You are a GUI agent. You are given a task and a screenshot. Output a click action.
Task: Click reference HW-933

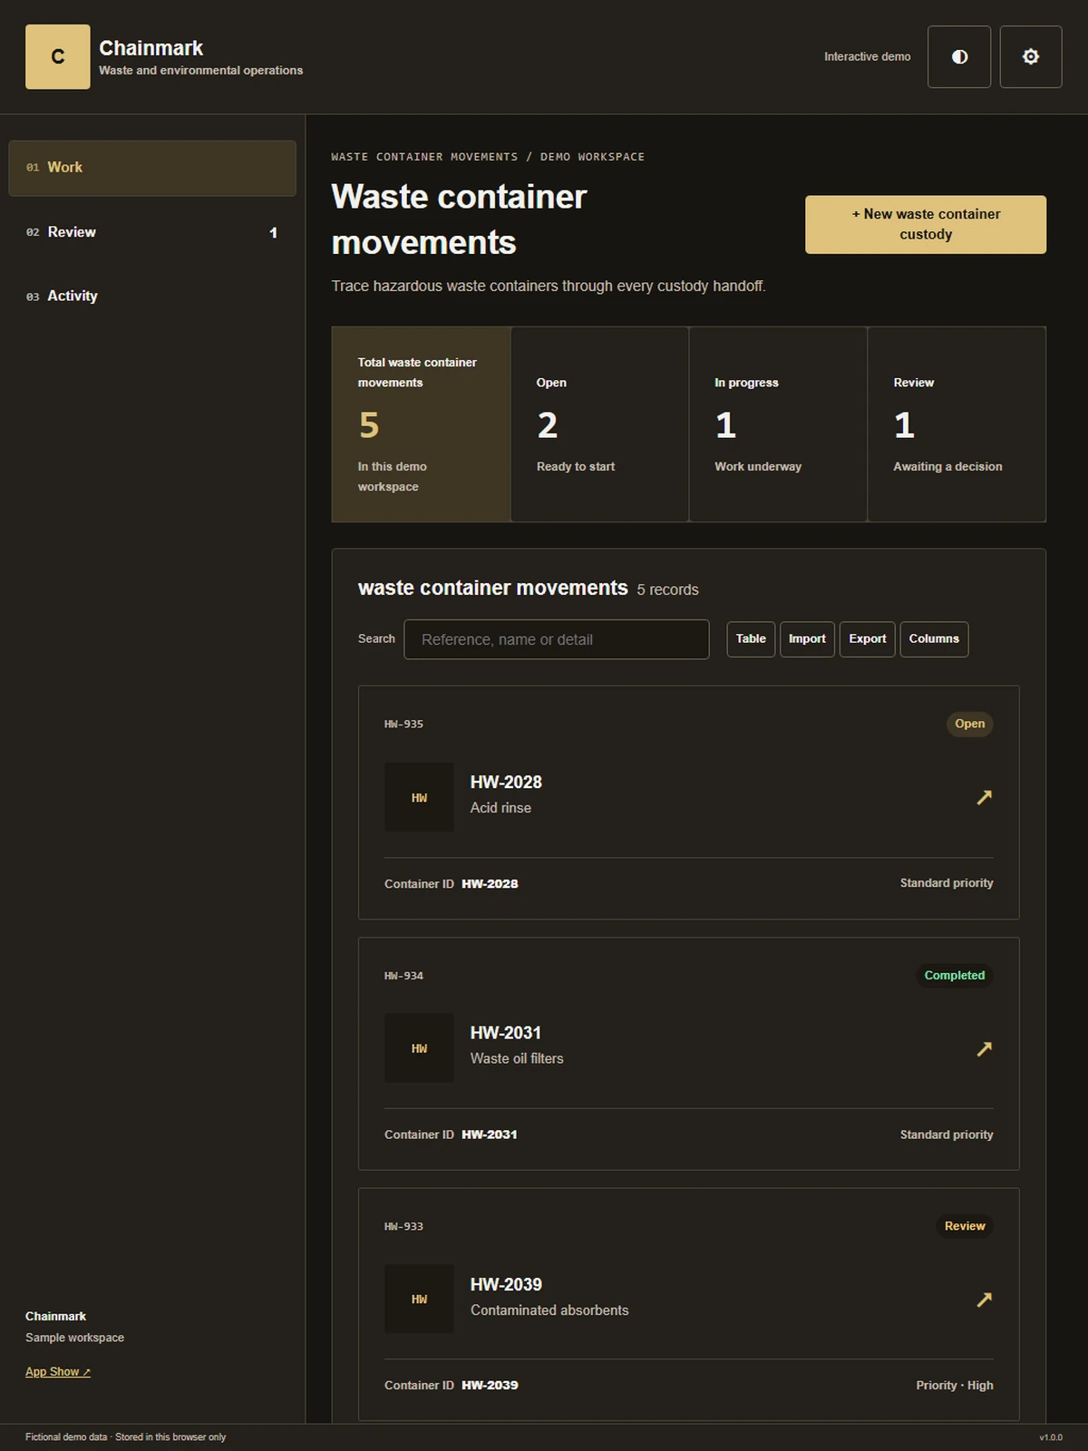coord(403,1226)
